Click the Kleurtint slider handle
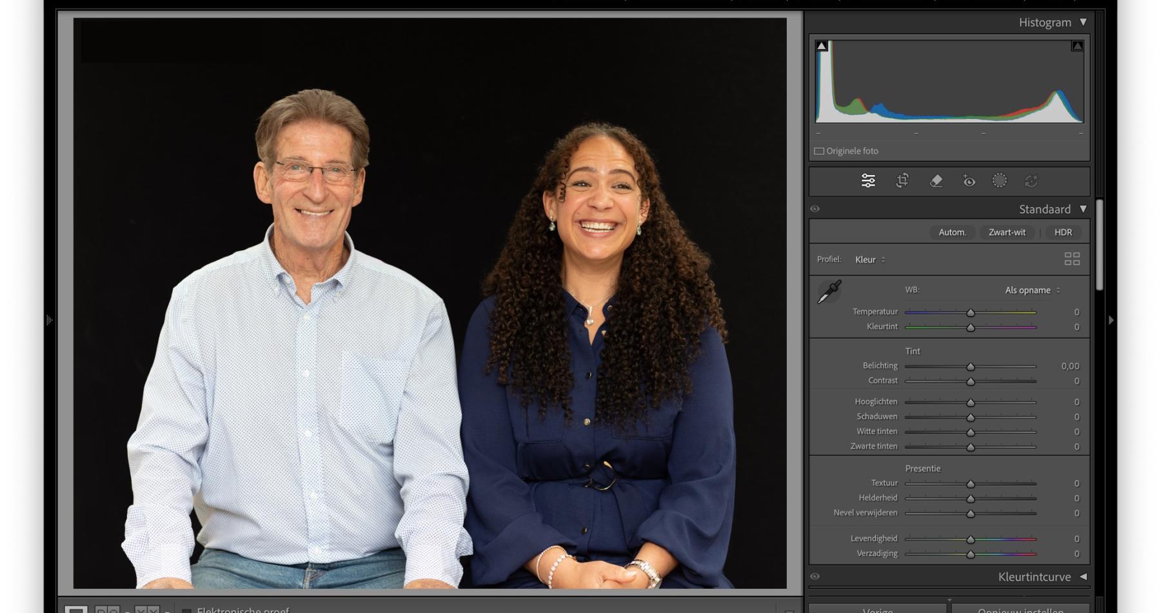 (x=970, y=327)
